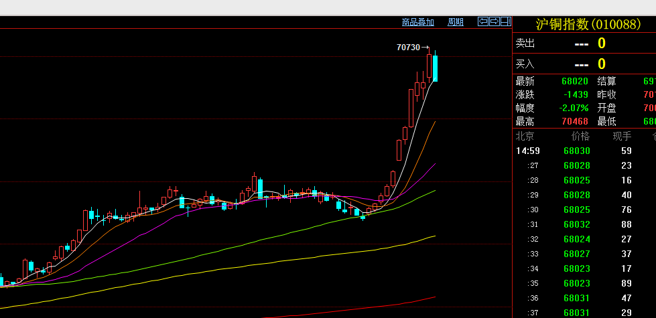The width and height of the screenshot is (656, 318).
Task: Open the 商品叠加 overlay link
Action: [x=417, y=22]
